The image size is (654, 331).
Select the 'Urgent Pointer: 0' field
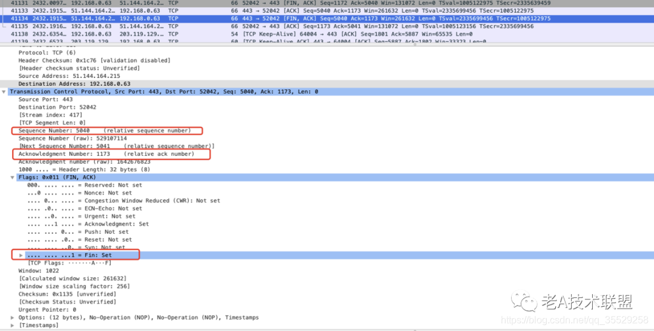click(47, 310)
